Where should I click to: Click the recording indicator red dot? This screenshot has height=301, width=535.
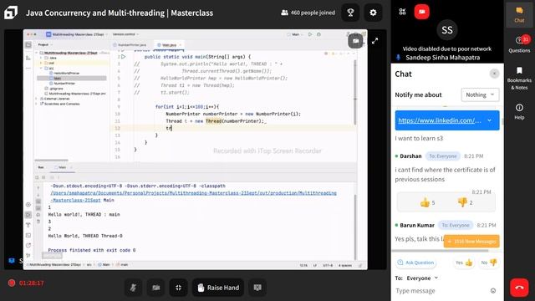[x=12, y=283]
